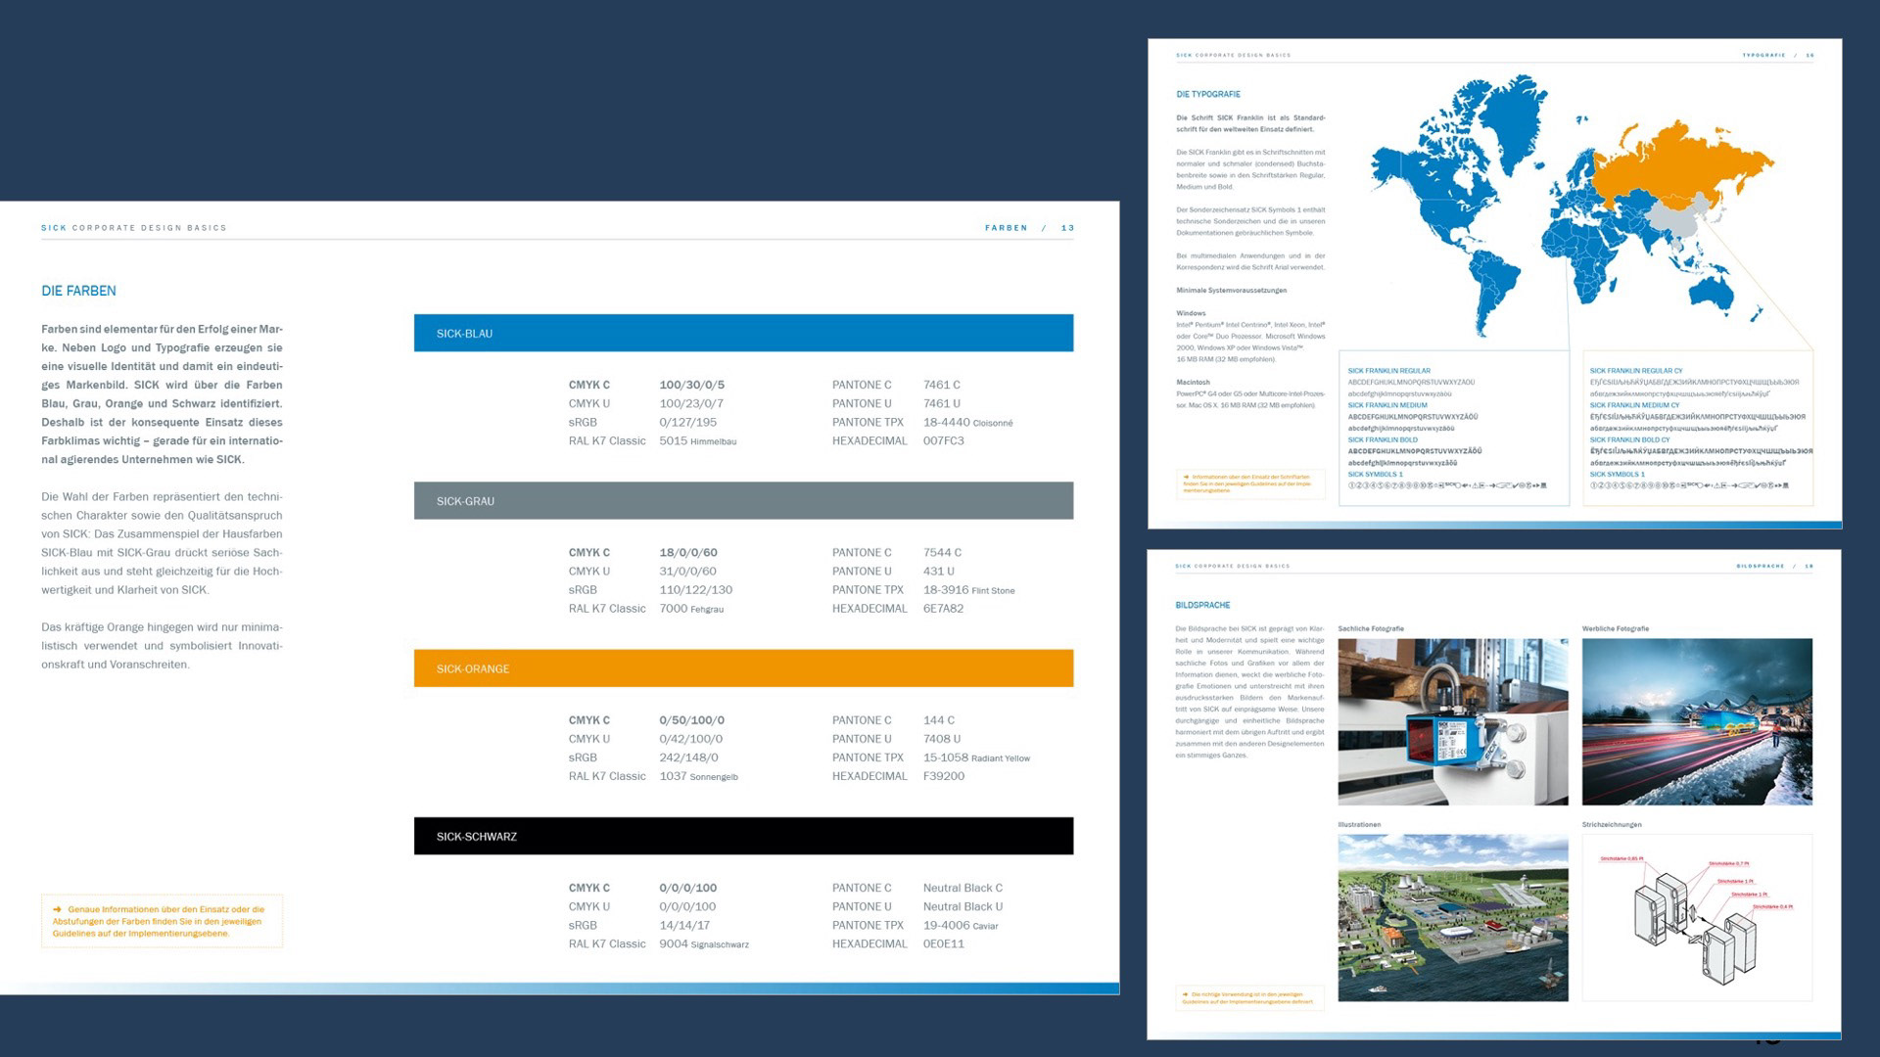Click the gray China region on map
1880x1057 pixels.
coord(1676,220)
